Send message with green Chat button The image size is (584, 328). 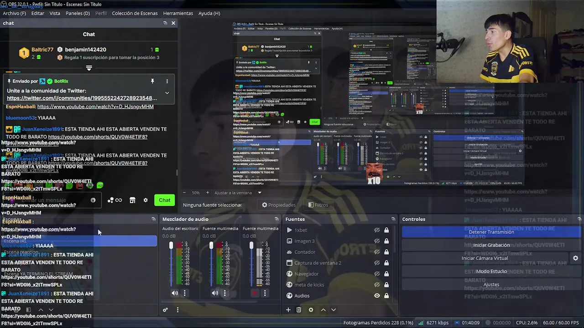pos(165,200)
